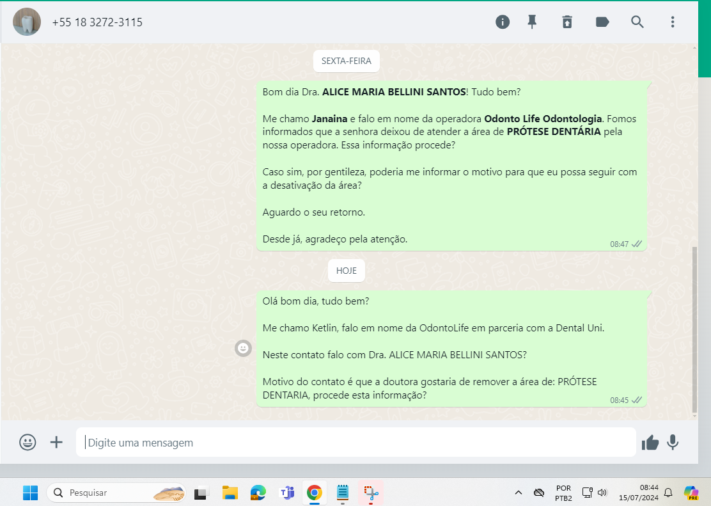Click the 08:45 timestamp on Ketlin's message

point(619,400)
